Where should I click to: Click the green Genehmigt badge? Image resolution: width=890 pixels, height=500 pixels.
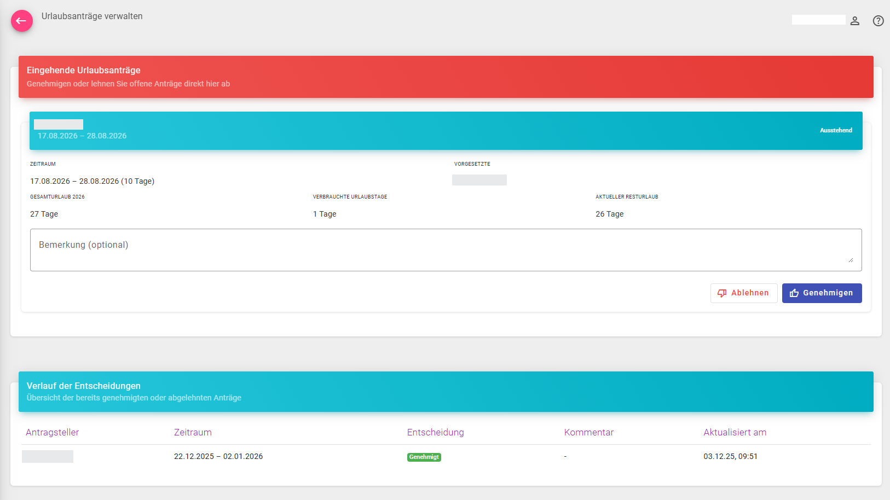pyautogui.click(x=424, y=457)
